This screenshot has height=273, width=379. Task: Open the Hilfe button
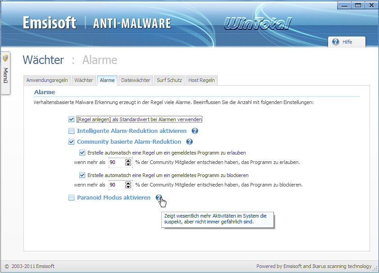point(347,42)
